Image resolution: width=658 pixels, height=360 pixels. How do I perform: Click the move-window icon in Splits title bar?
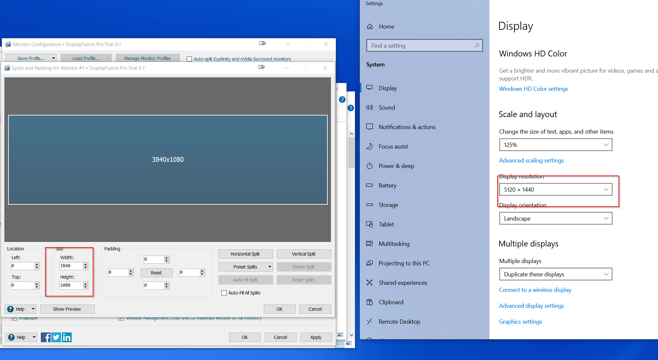pyautogui.click(x=262, y=67)
